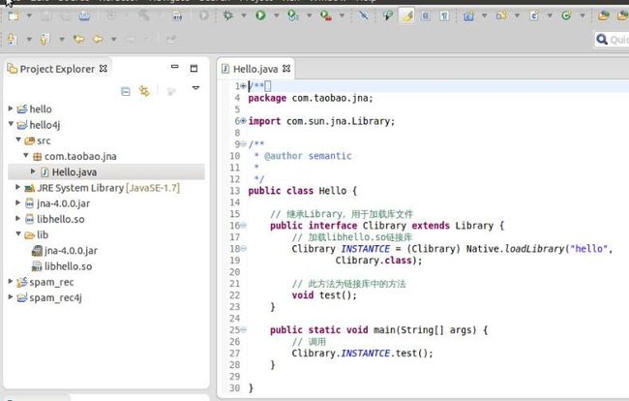Expand the JRE System Library node
The image size is (629, 401).
click(x=18, y=187)
